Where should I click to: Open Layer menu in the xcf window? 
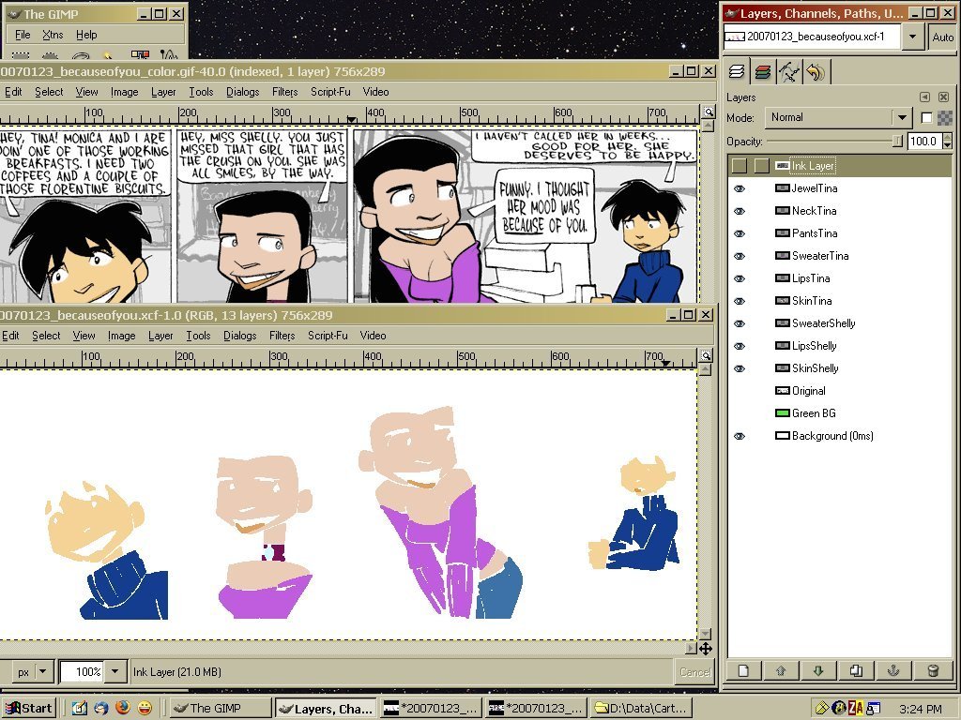coord(160,336)
